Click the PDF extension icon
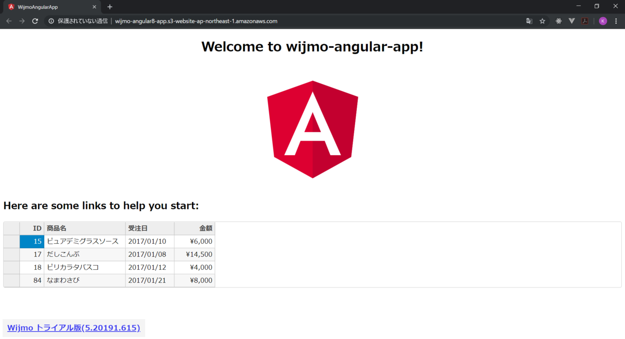This screenshot has height=339, width=625. click(x=585, y=21)
